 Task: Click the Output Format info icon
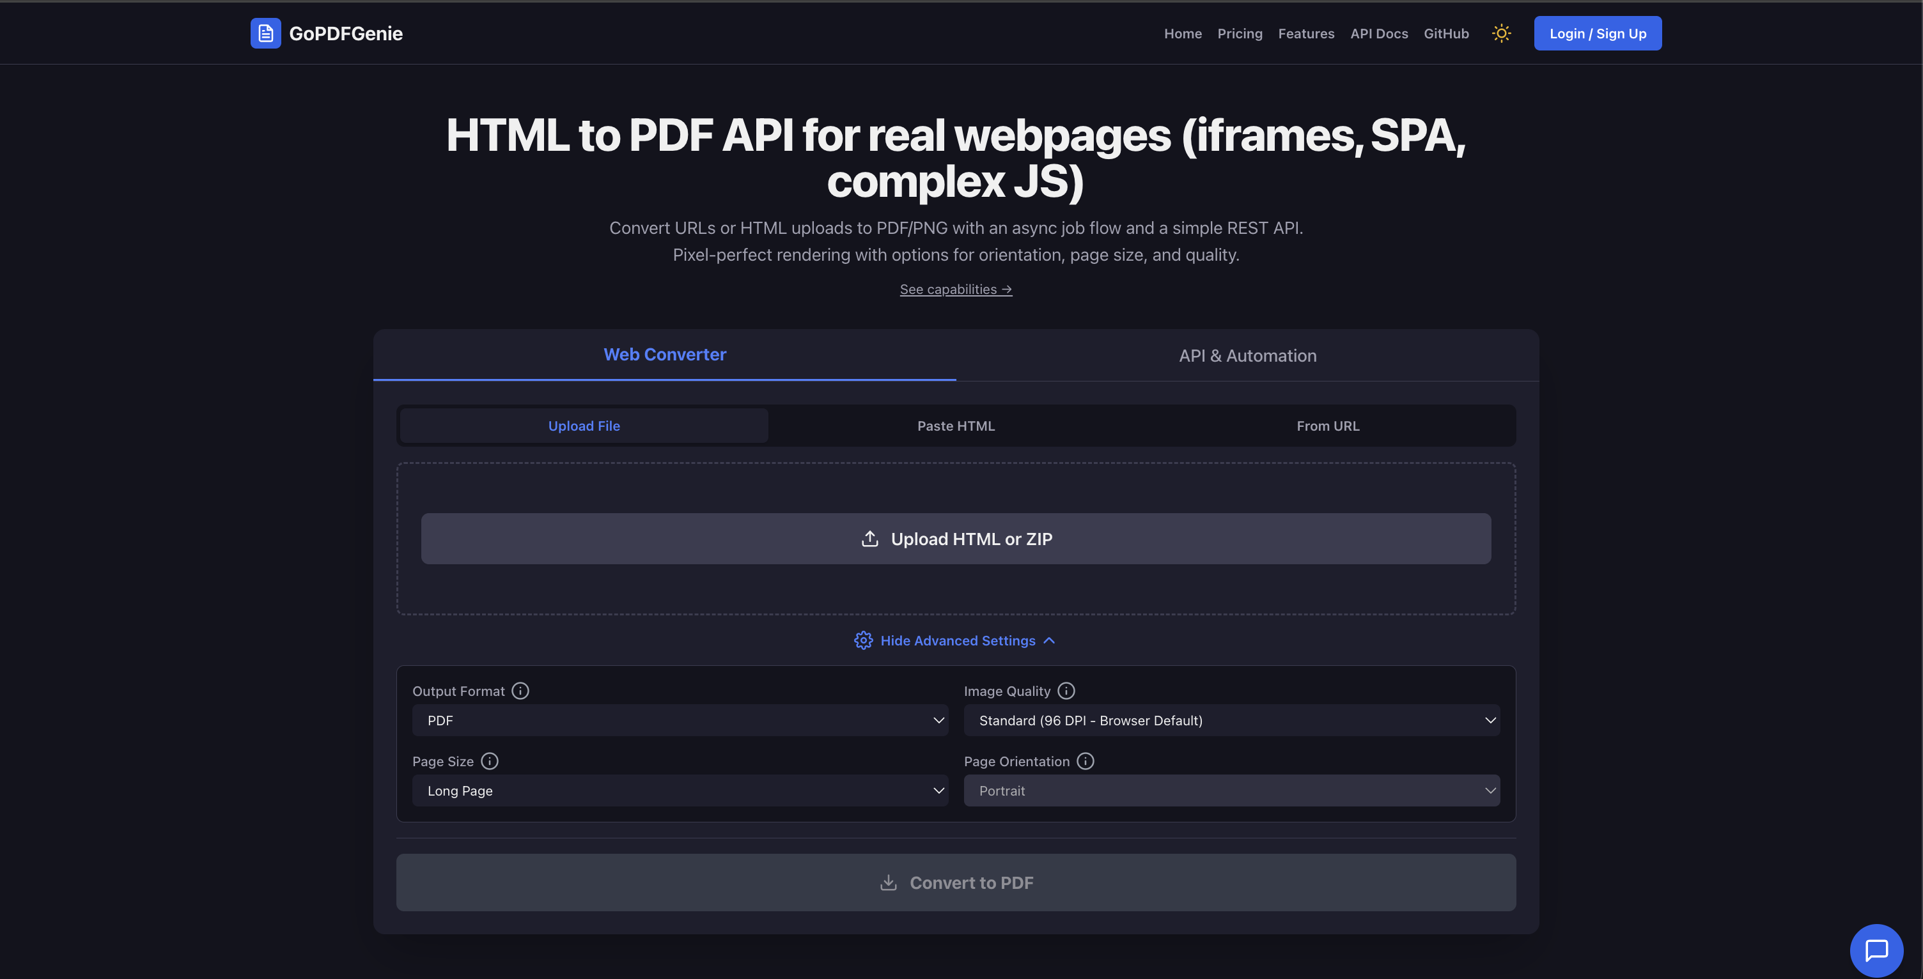520,691
